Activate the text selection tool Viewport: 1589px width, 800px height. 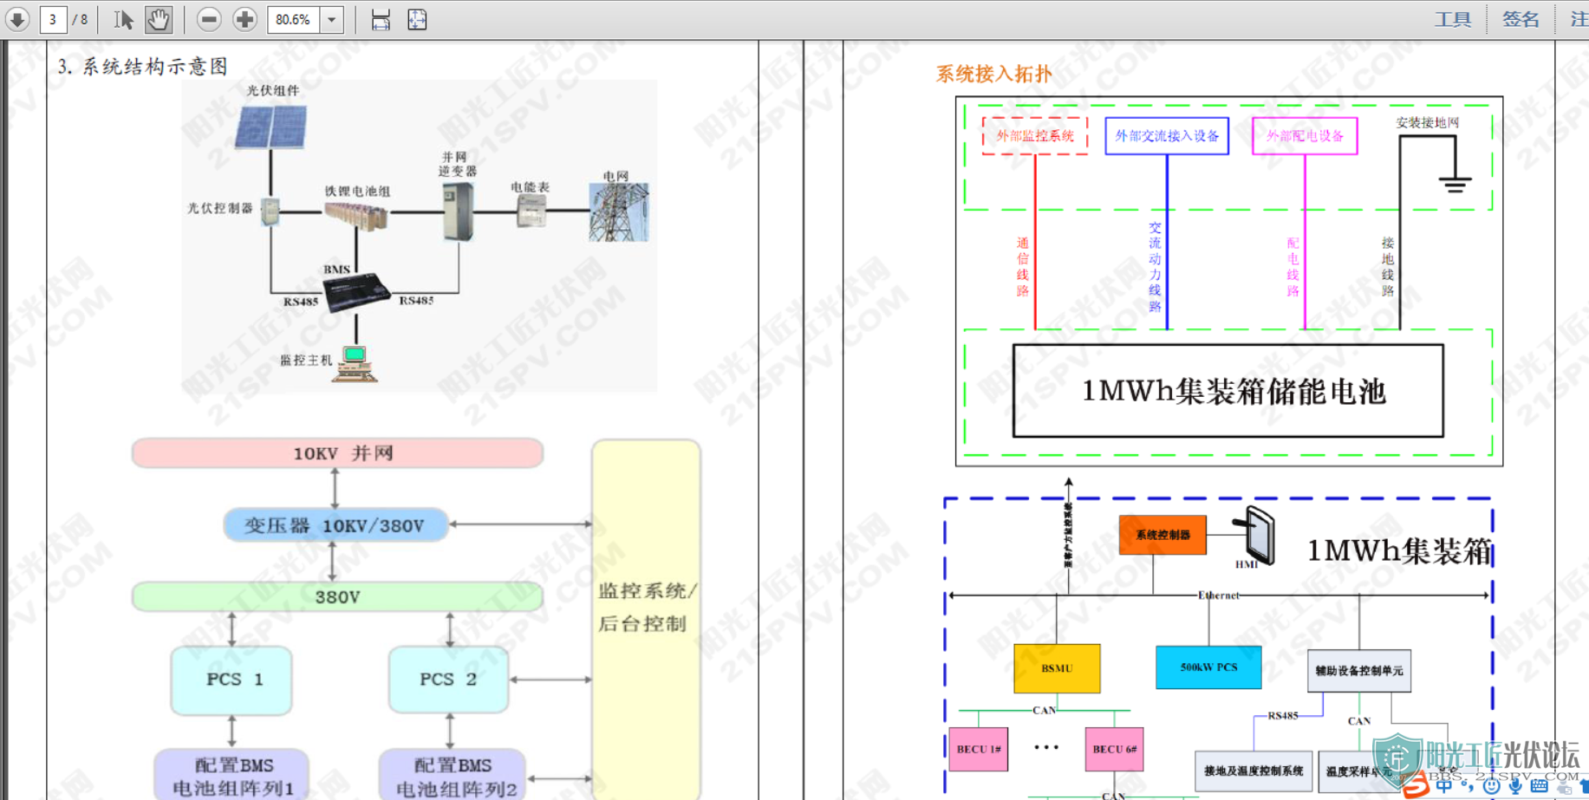coord(123,19)
